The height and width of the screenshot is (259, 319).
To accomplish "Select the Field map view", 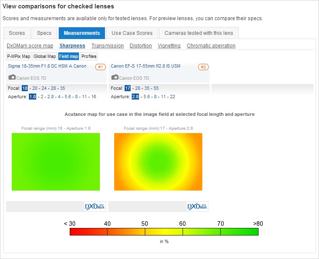I will click(x=68, y=56).
